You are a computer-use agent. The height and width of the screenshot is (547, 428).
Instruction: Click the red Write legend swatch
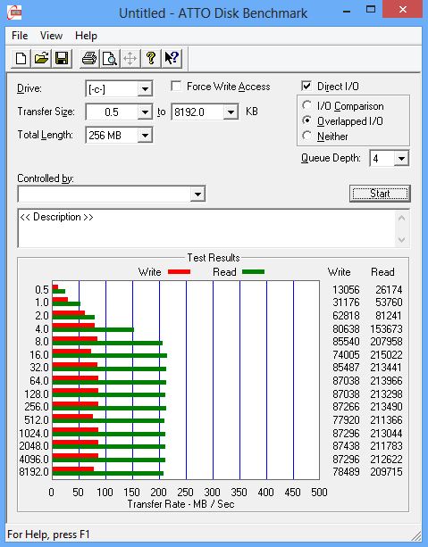click(180, 272)
